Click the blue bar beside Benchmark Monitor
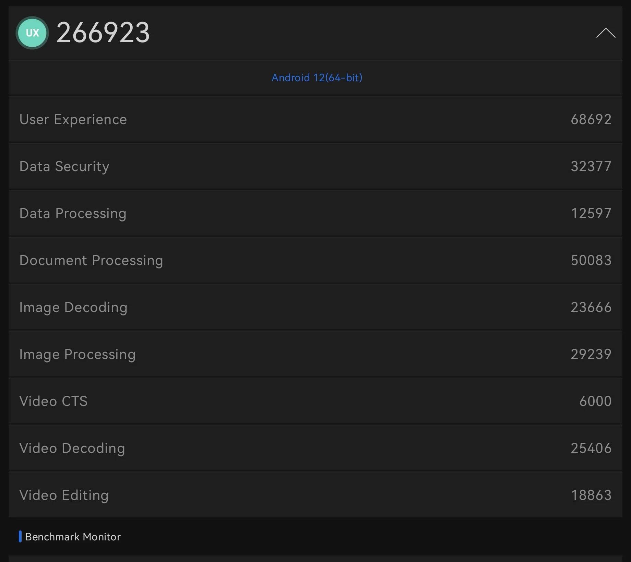 (x=20, y=537)
